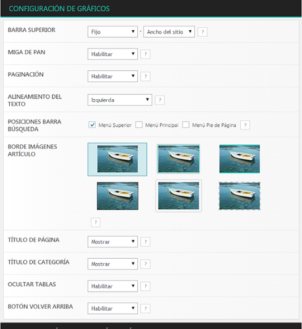
Task: Click the Configuración de Gráficos header
Action: point(59,9)
